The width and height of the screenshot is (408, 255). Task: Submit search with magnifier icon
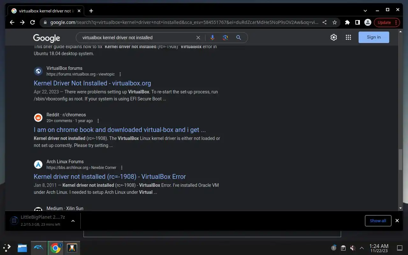coord(238,38)
